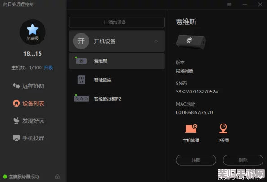Click the 局域网版 version text
Screen dimensions: 267x182
pyautogui.click(x=185, y=71)
